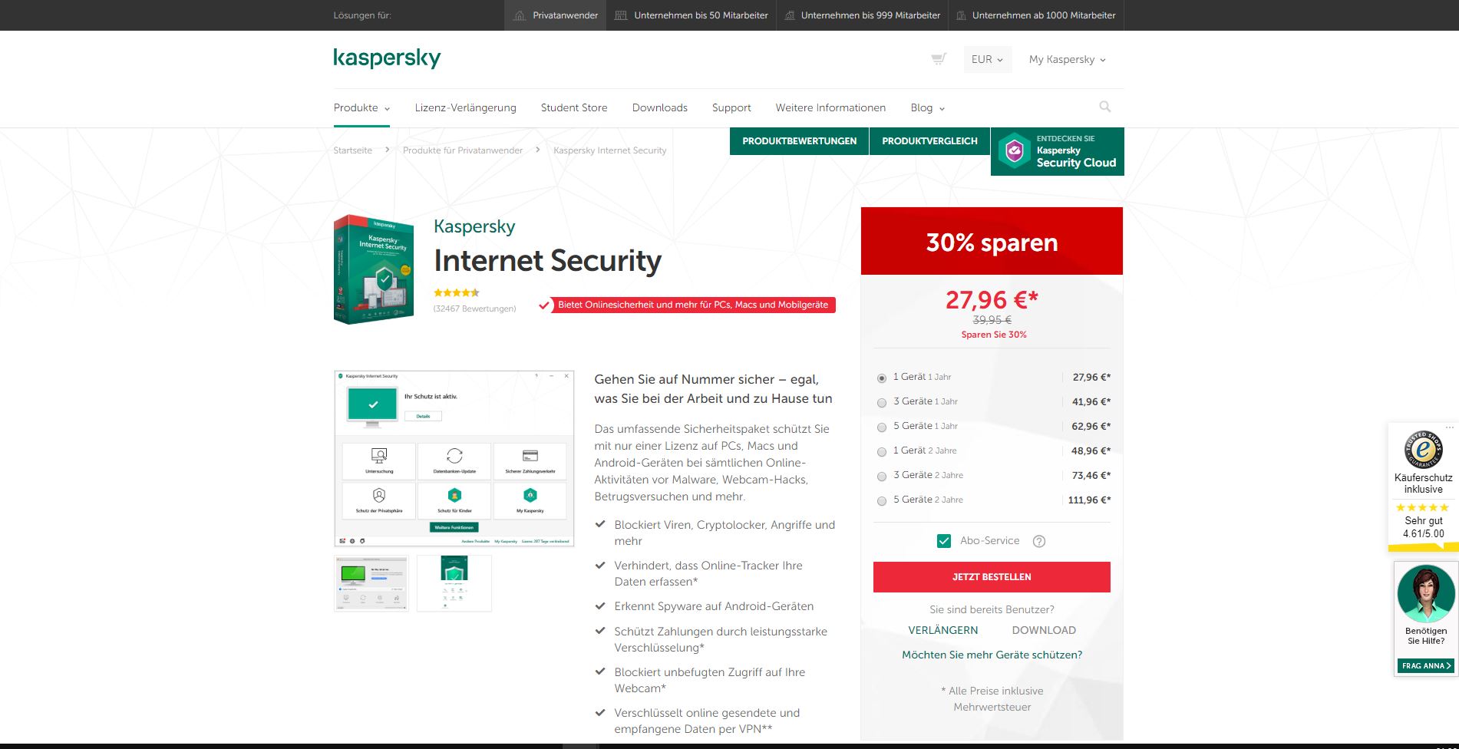
Task: Go to the Startseite breadcrumb
Action: pos(352,150)
